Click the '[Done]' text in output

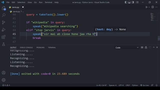15,74
